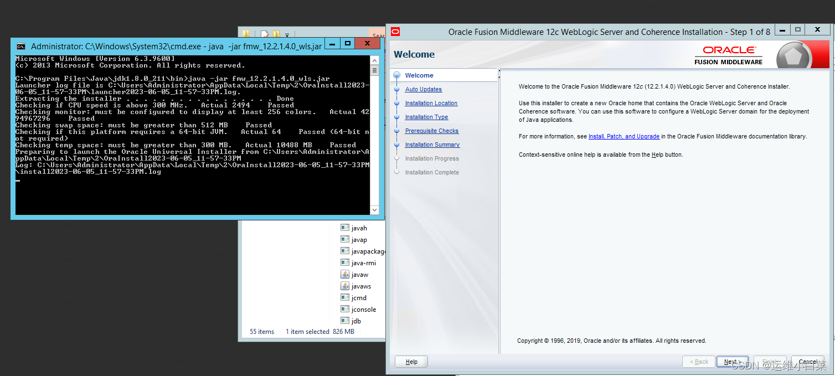Select the javaws Java icon in Explorer
The height and width of the screenshot is (376, 835).
tap(344, 286)
